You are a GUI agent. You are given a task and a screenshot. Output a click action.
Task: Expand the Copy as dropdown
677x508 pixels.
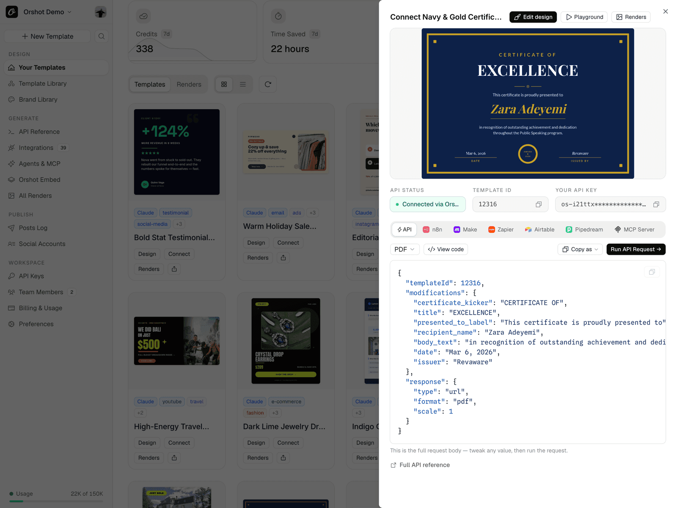[x=580, y=249]
